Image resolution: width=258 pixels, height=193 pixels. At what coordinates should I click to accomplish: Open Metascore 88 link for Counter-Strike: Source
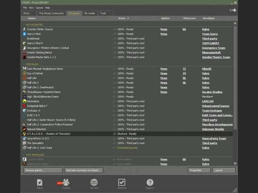click(x=184, y=29)
